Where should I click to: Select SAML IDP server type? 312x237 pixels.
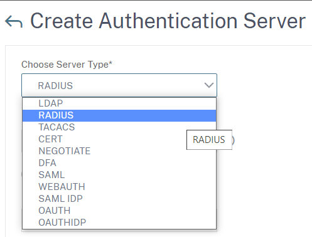[x=119, y=199]
